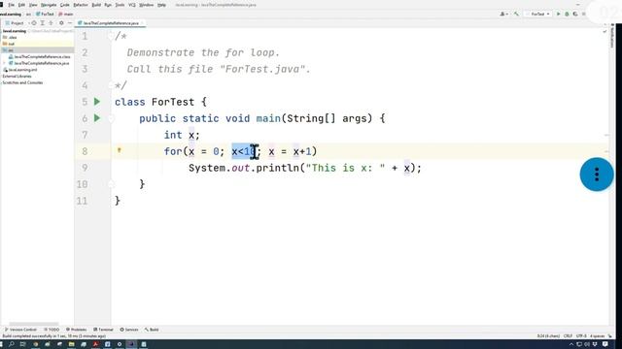Open the Help menu
The width and height of the screenshot is (622, 349).
click(162, 5)
